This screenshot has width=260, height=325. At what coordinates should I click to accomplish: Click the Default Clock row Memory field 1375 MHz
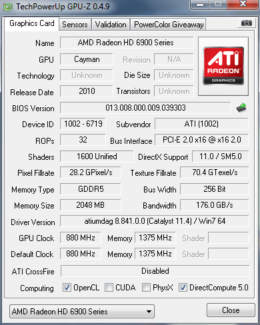(x=155, y=254)
